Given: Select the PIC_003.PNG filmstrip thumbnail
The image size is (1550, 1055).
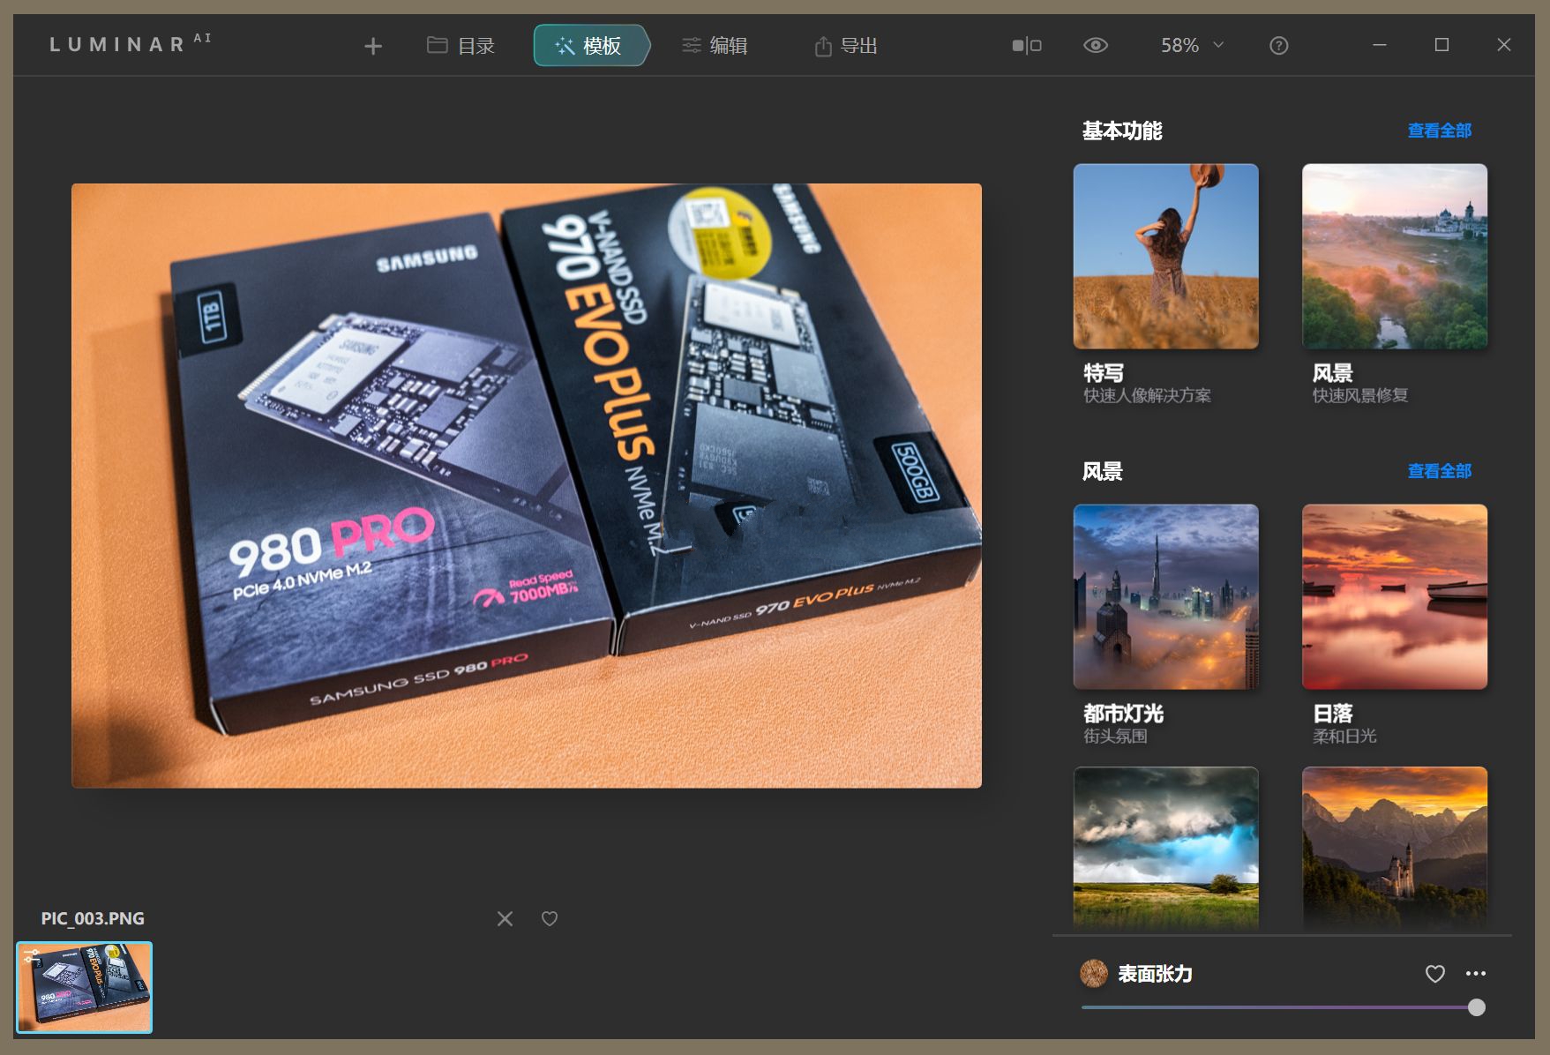Looking at the screenshot, I should (x=85, y=987).
